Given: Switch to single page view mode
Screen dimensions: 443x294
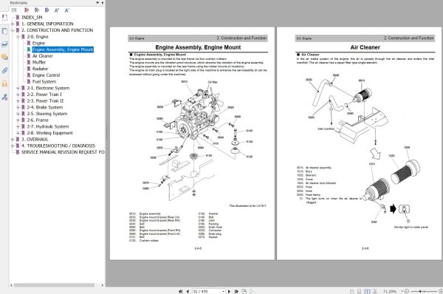Looking at the screenshot, I should [351, 291].
